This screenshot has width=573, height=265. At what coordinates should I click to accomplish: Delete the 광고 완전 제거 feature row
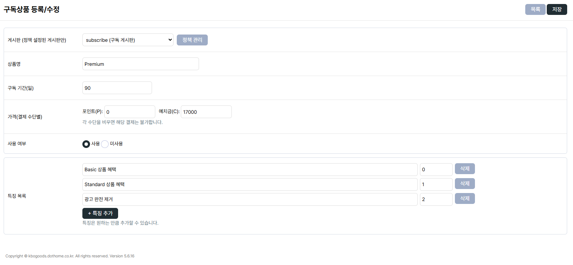coord(465,198)
